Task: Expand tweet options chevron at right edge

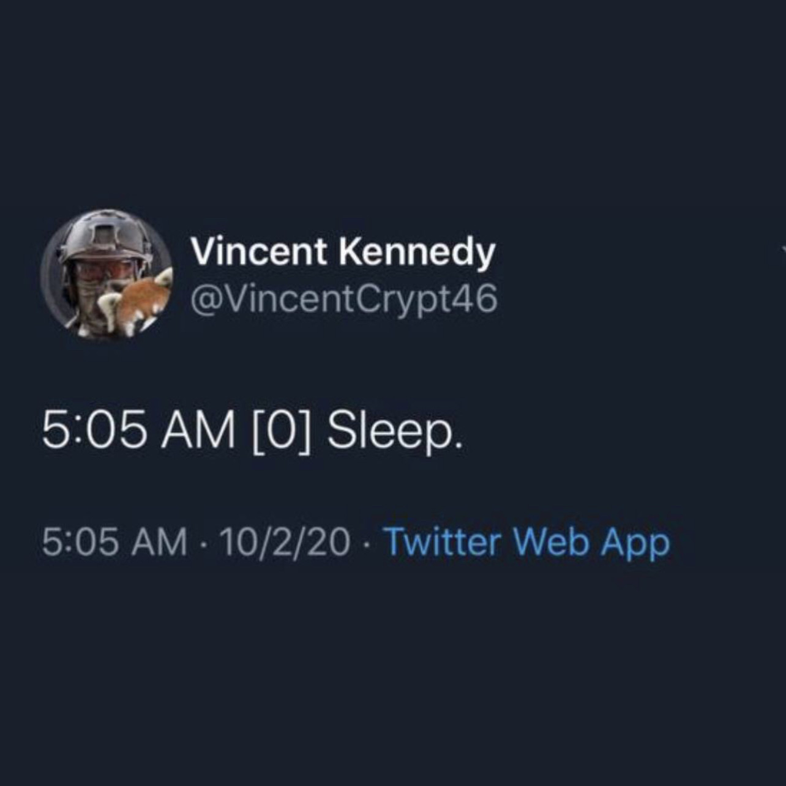Action: [783, 249]
